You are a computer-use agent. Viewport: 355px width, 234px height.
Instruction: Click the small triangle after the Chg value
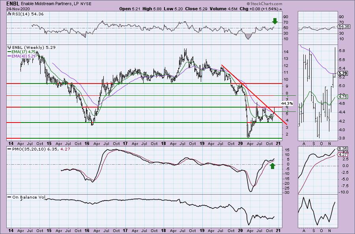click(281, 9)
